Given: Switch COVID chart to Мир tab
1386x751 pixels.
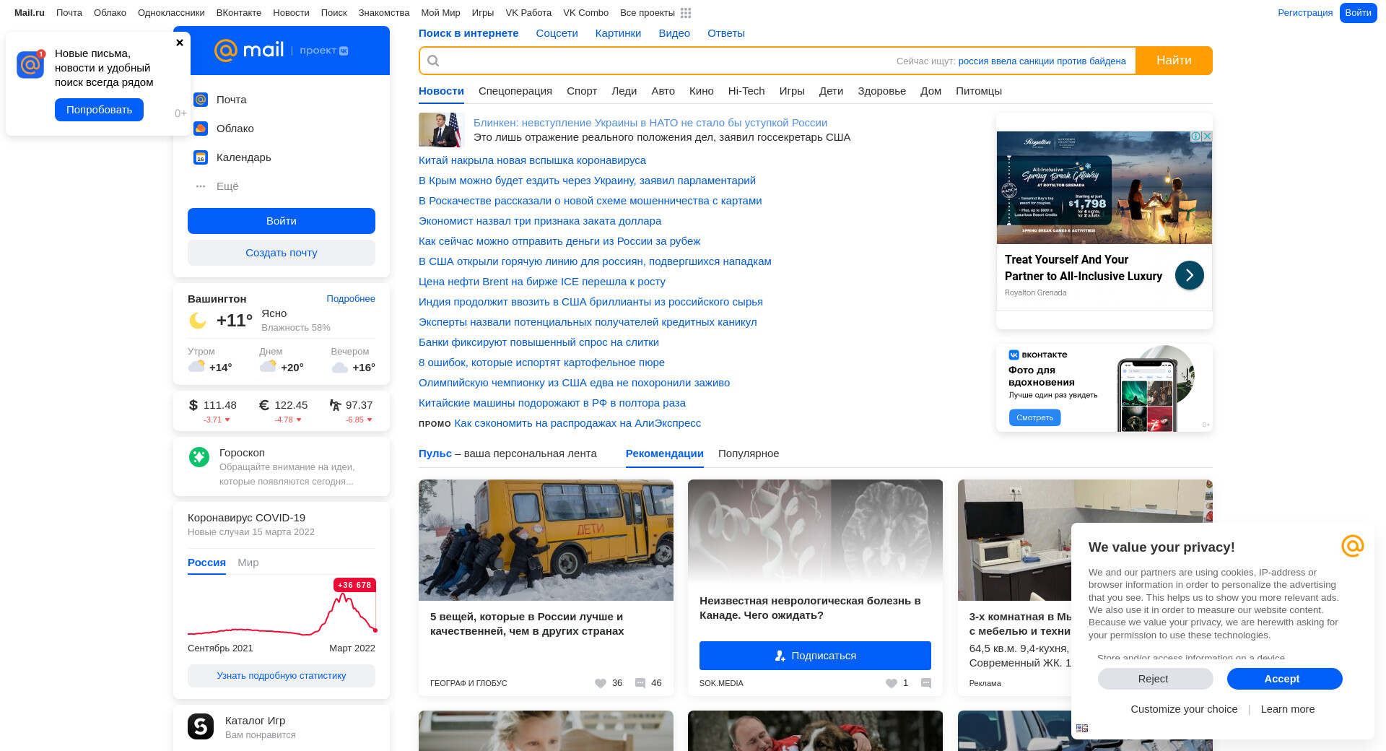Looking at the screenshot, I should [248, 563].
